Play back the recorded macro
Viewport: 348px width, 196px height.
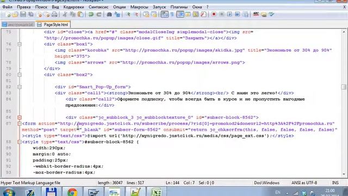pos(229,15)
